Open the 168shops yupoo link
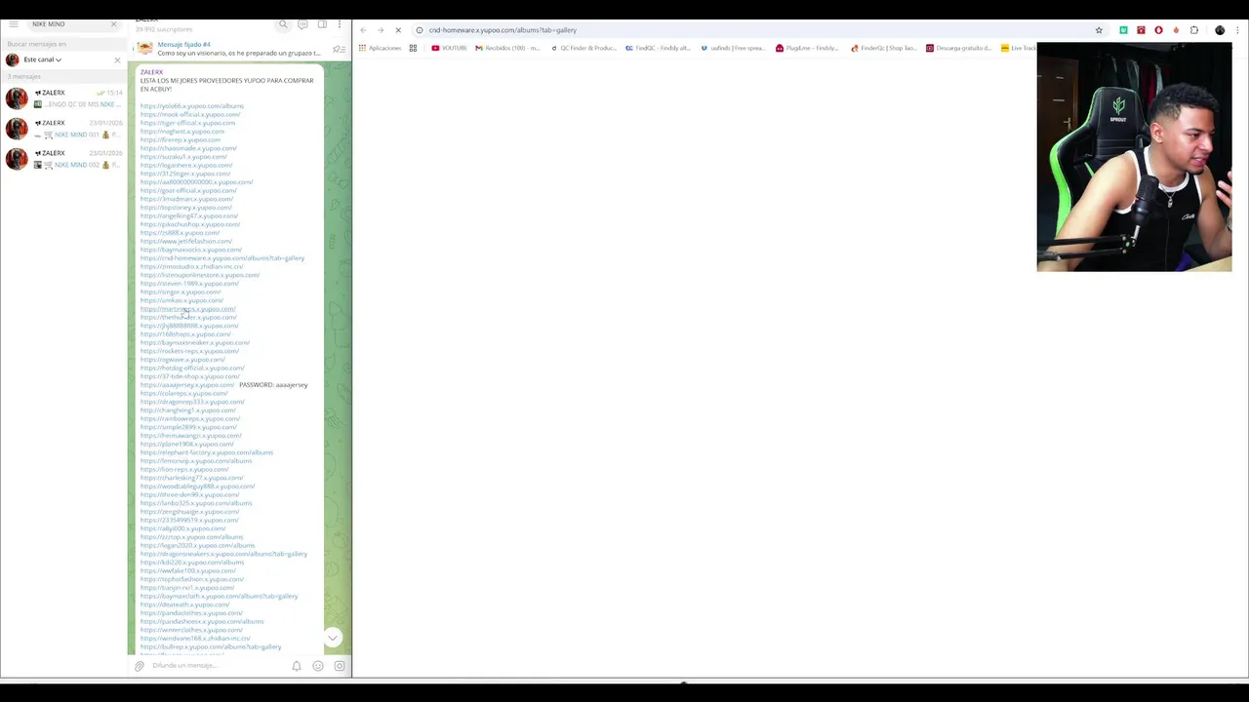Viewport: 1249px width, 702px height. tap(185, 334)
